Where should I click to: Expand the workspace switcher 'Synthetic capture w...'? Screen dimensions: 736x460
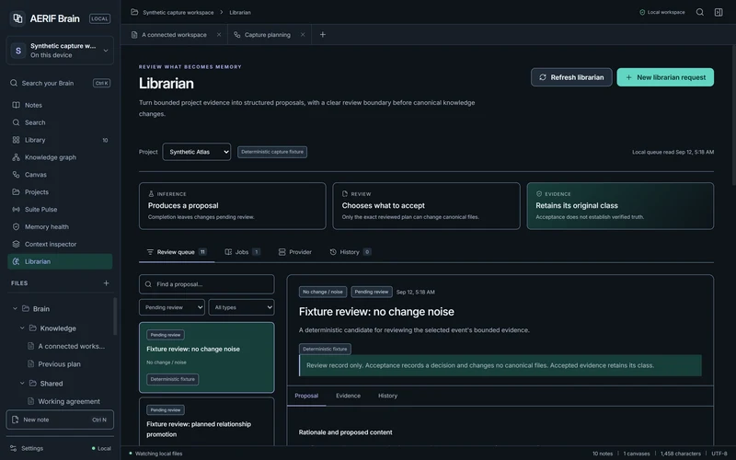(60, 51)
